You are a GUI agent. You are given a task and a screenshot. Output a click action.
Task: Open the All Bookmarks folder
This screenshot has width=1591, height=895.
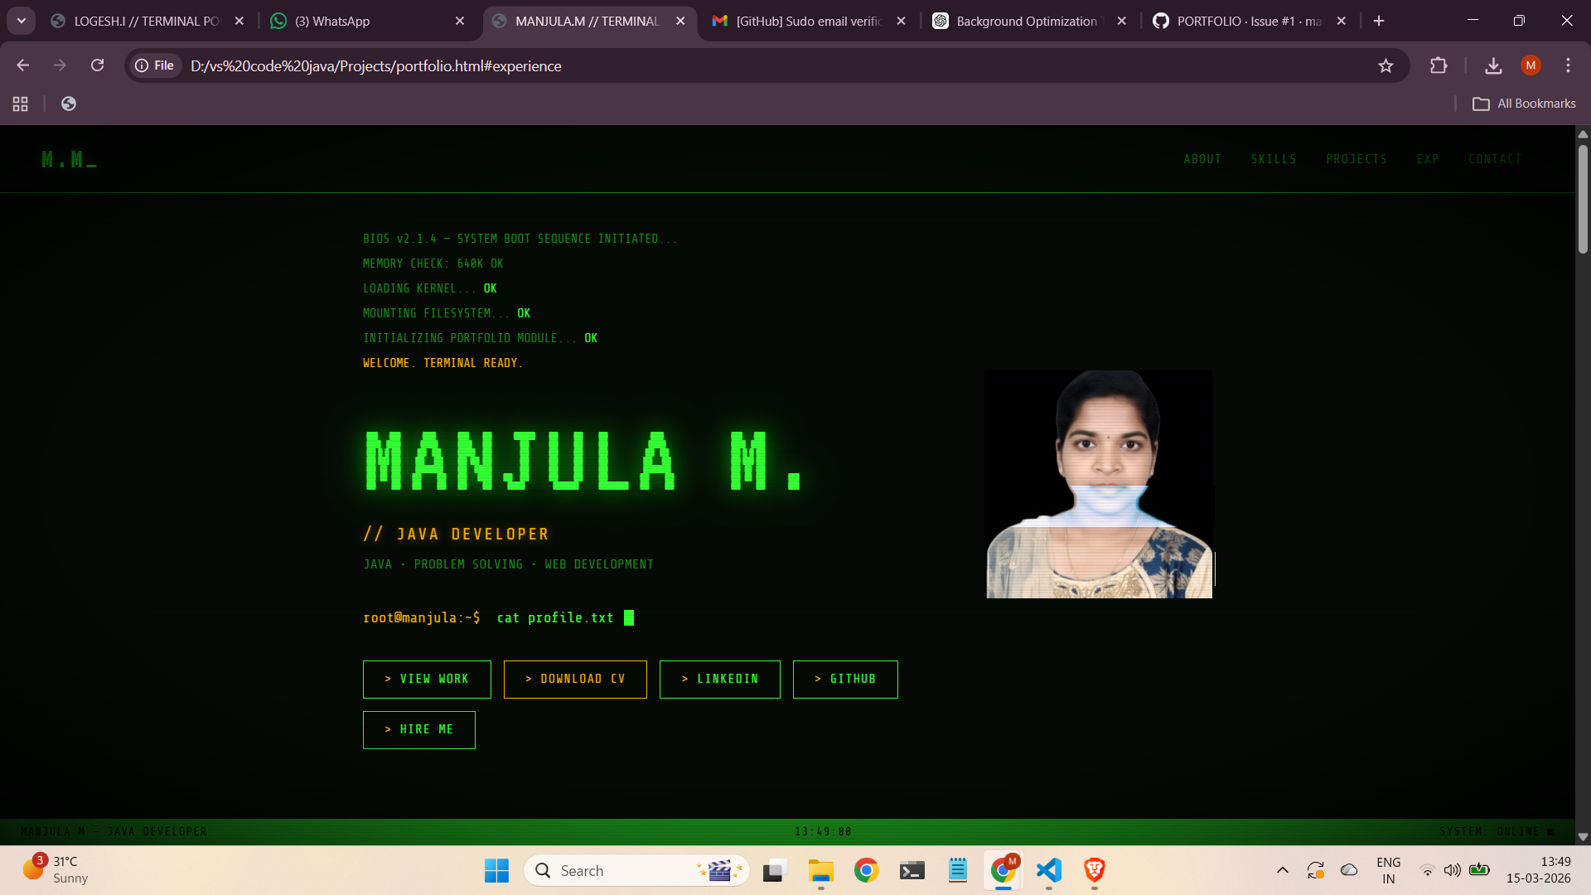coord(1524,104)
